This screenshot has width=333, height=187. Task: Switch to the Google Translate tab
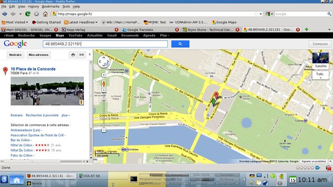pos(150,30)
